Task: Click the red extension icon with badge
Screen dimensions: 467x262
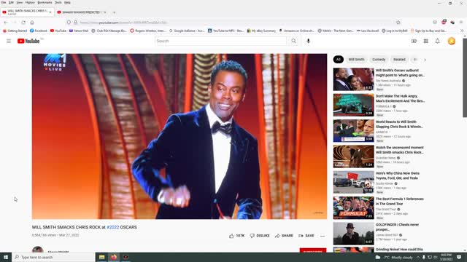Action: point(444,22)
